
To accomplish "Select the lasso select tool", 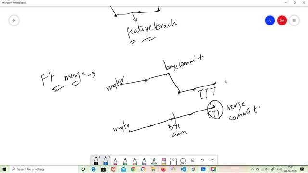I will 183,161.
